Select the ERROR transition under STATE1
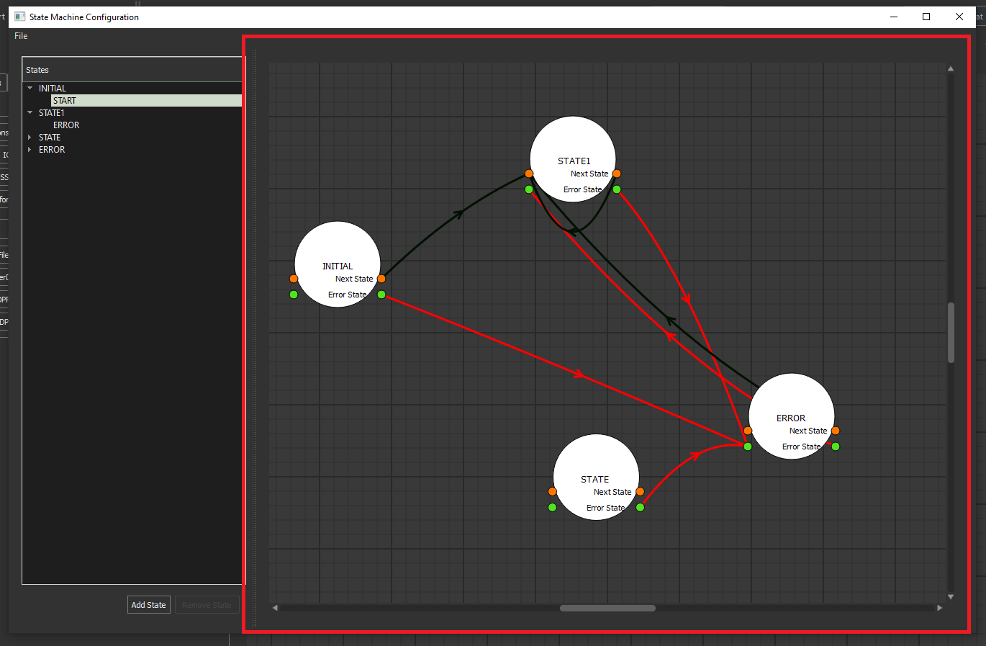Viewport: 986px width, 646px height. pos(66,125)
